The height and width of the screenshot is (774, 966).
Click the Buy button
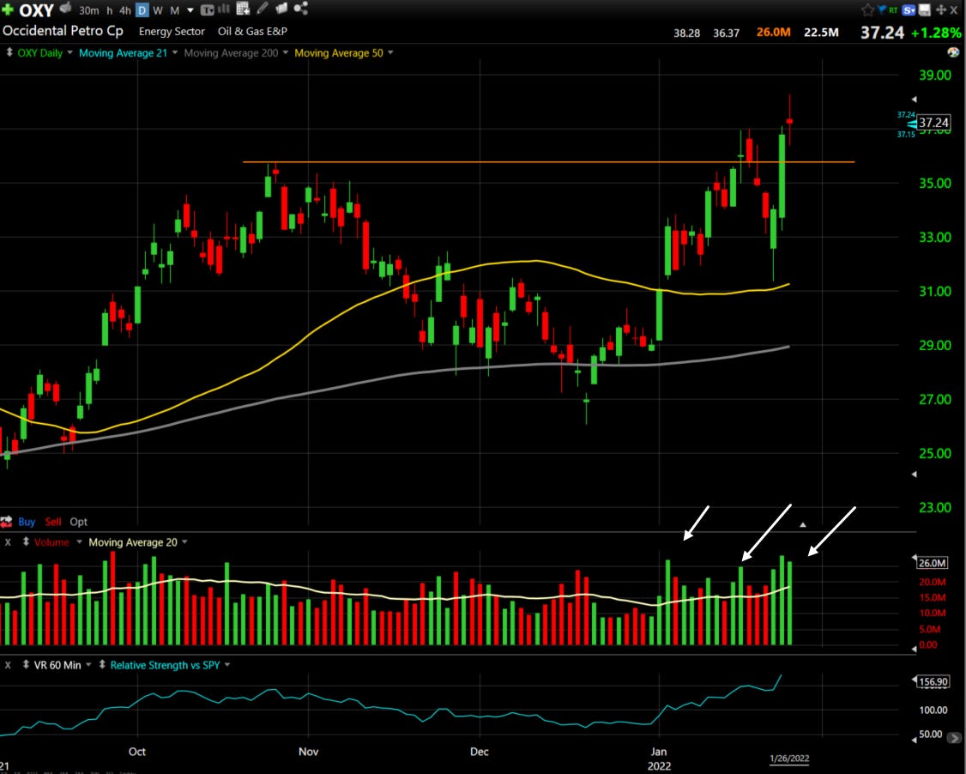[x=27, y=522]
